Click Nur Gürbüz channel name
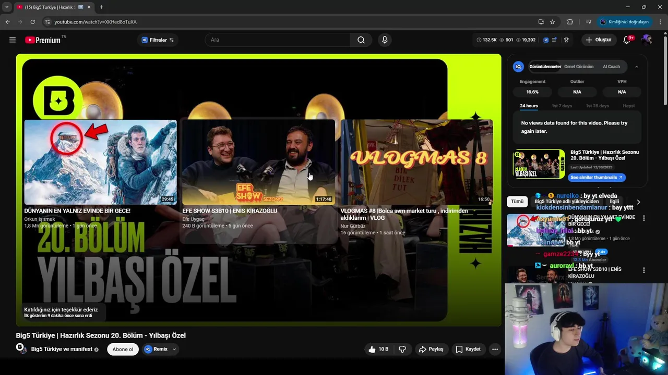The height and width of the screenshot is (375, 668). click(352, 226)
